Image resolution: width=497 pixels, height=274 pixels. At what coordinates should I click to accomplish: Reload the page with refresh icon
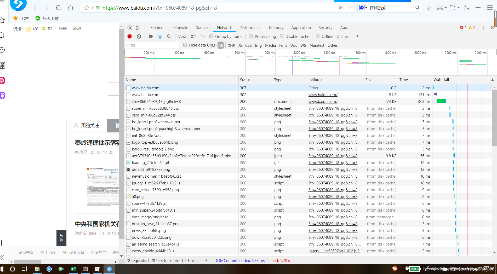pos(59,8)
